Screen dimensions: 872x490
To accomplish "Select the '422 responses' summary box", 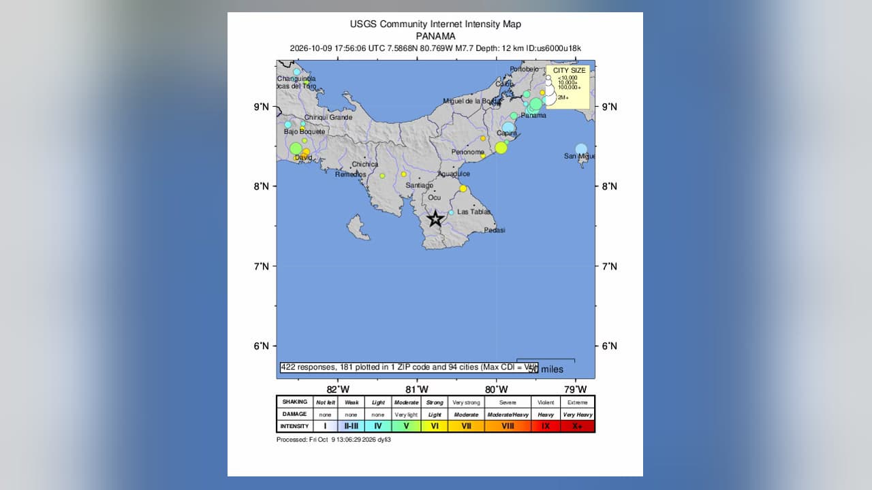I will pyautogui.click(x=409, y=367).
